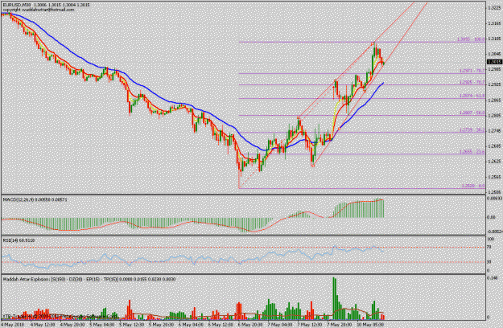This screenshot has height=328, width=503.
Task: Click the RSI scale value 70
Action: click(x=489, y=247)
